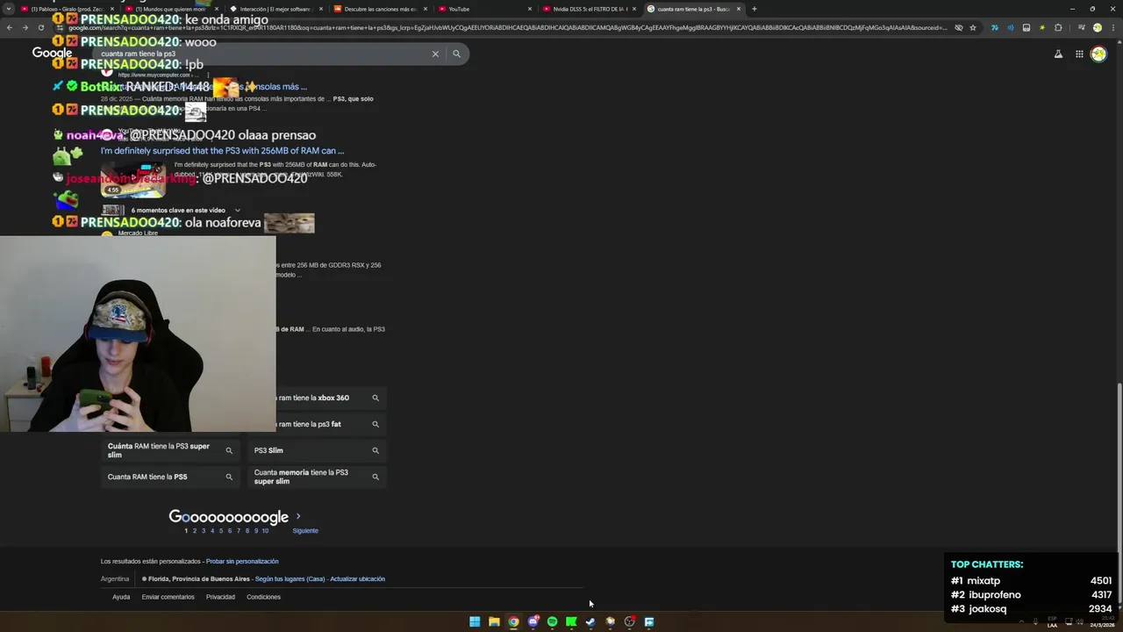Open the Google account avatar on page
This screenshot has height=632, width=1123.
1098,54
